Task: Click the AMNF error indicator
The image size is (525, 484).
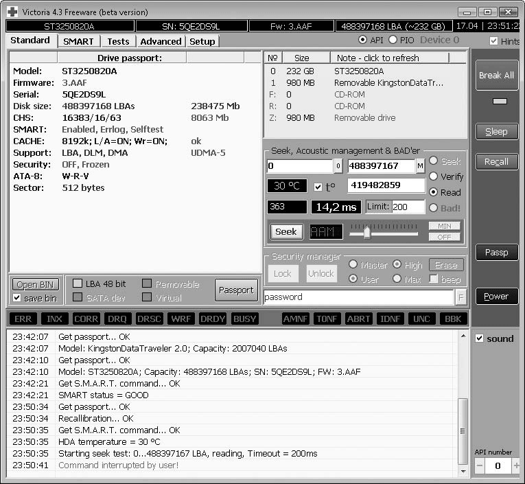Action: (x=295, y=319)
